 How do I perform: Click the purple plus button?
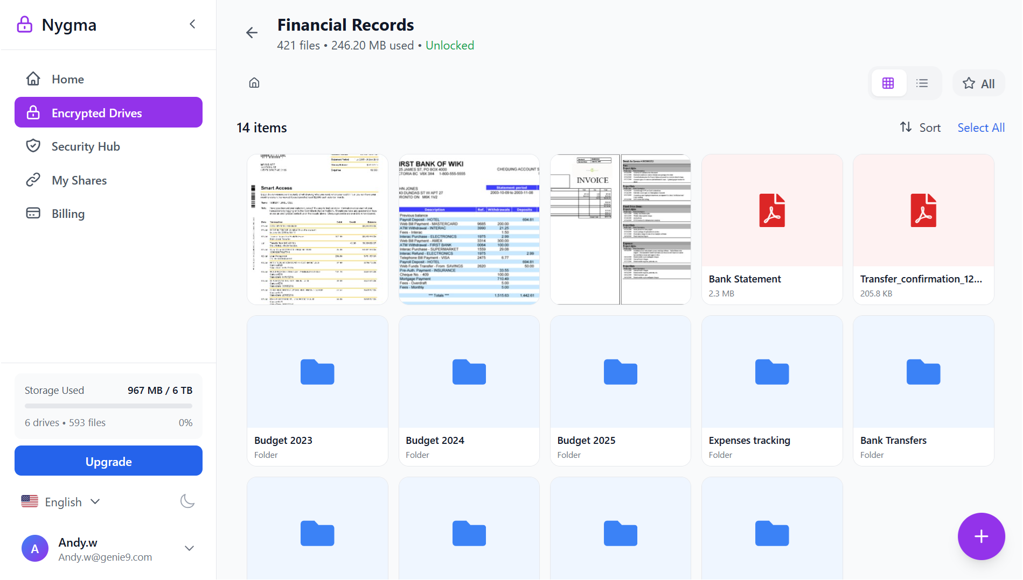pyautogui.click(x=981, y=536)
